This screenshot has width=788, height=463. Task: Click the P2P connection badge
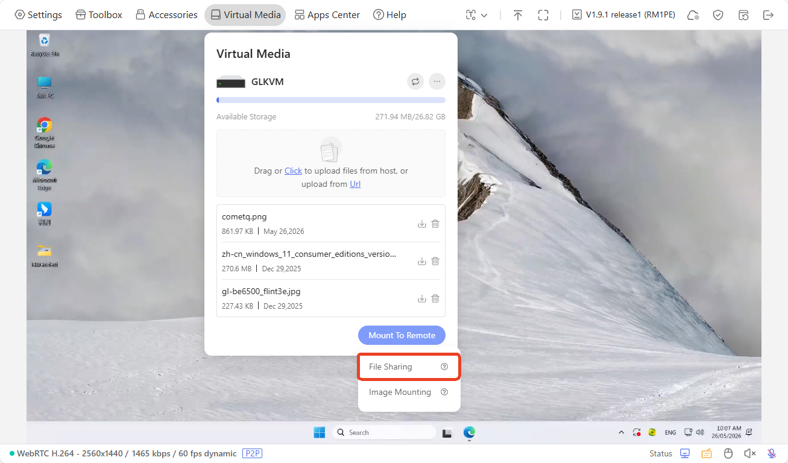tap(252, 453)
